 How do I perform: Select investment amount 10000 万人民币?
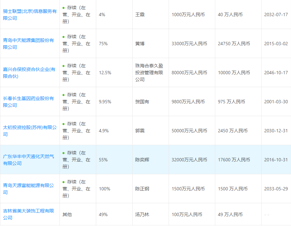tap(234, 73)
